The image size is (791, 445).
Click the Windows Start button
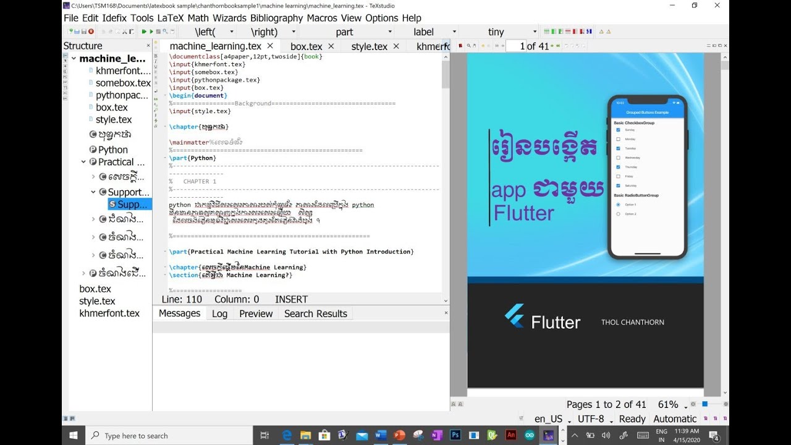[x=73, y=435]
